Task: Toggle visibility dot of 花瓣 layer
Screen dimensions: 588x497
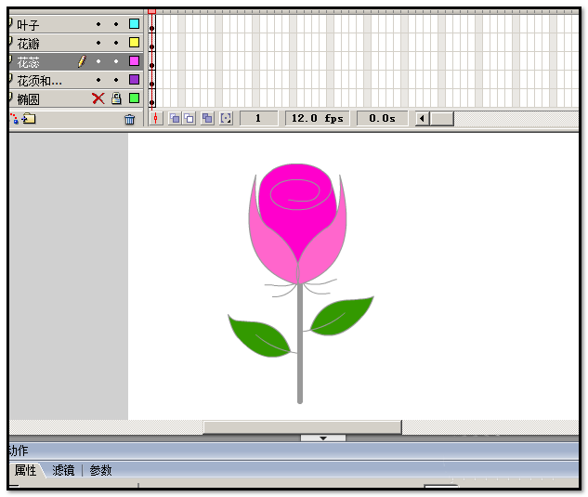Action: pyautogui.click(x=98, y=43)
